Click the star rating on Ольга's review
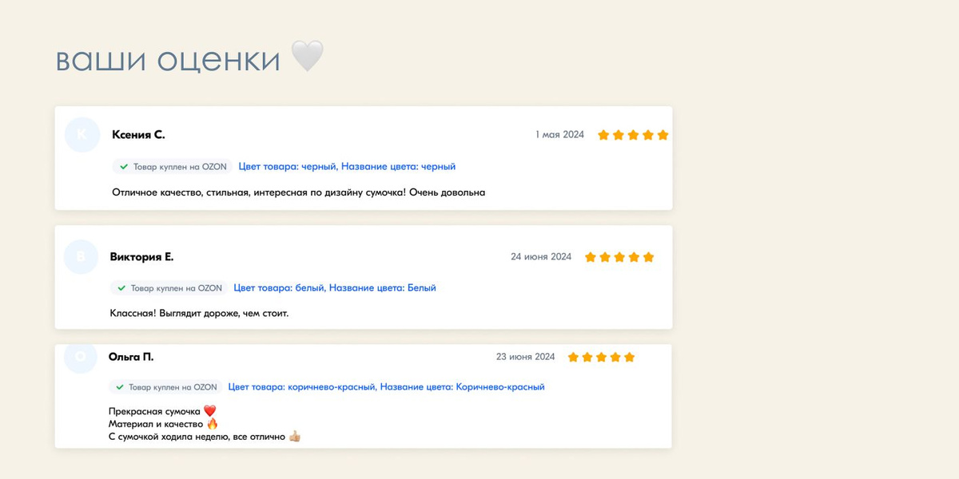959x479 pixels. pos(601,357)
